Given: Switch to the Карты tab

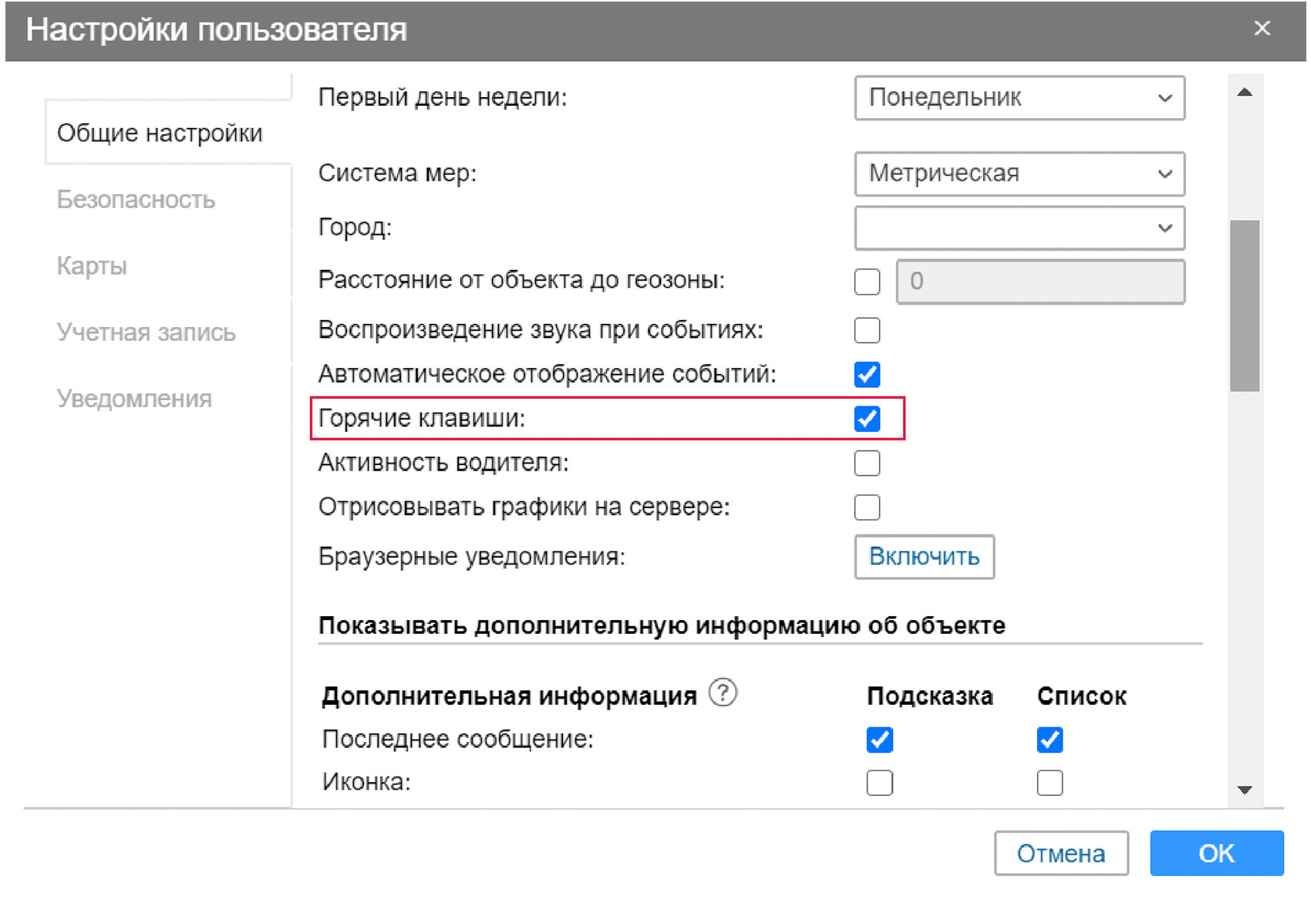Looking at the screenshot, I should pyautogui.click(x=90, y=266).
